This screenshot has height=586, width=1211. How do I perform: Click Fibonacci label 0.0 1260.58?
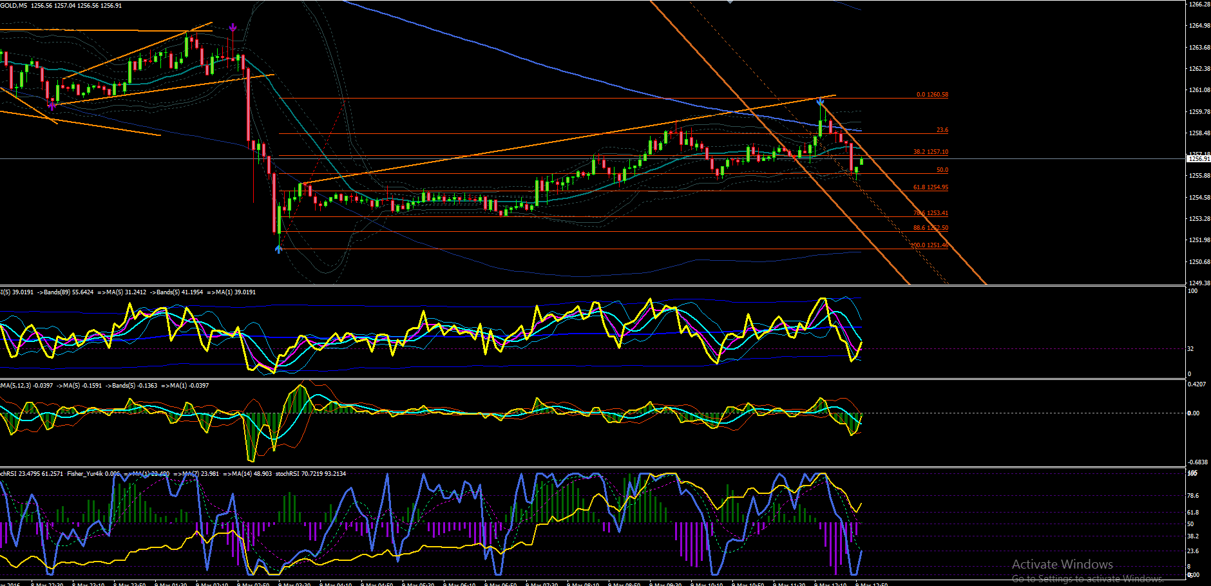932,95
